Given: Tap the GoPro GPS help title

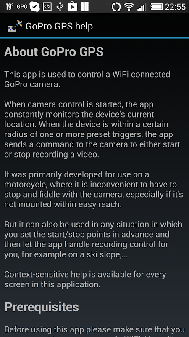Looking at the screenshot, I should 59,27.
